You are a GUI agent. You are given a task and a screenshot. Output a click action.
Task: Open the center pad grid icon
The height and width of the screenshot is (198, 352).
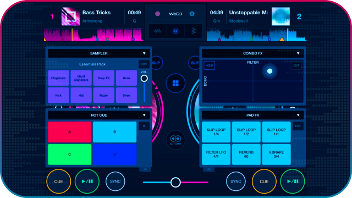[x=175, y=83]
